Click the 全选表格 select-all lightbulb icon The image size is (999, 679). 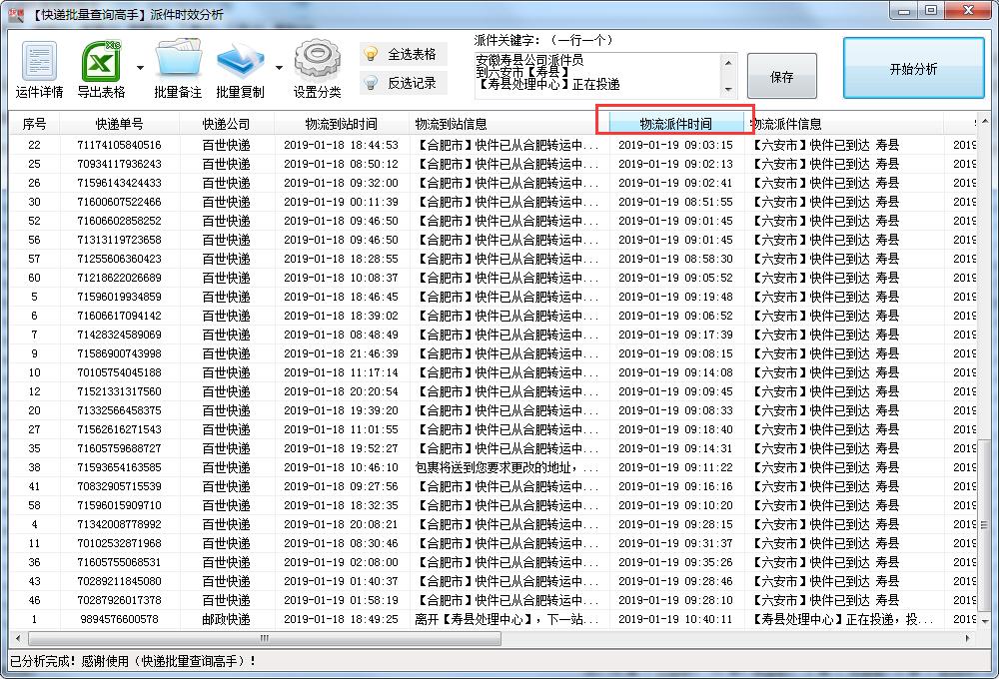(x=371, y=53)
